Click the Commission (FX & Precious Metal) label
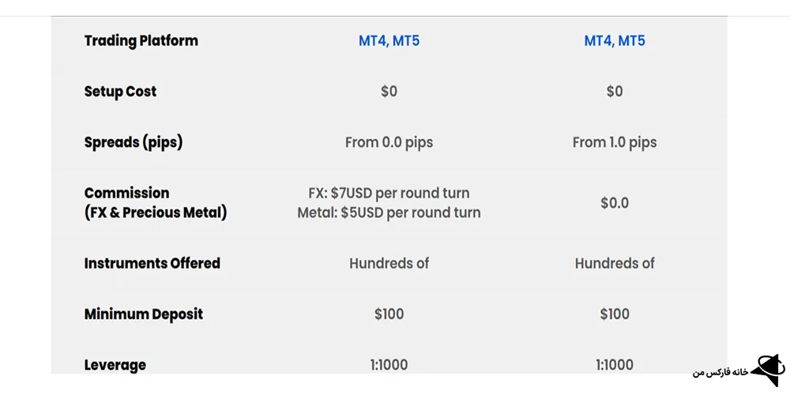The width and height of the screenshot is (790, 395). coord(155,203)
